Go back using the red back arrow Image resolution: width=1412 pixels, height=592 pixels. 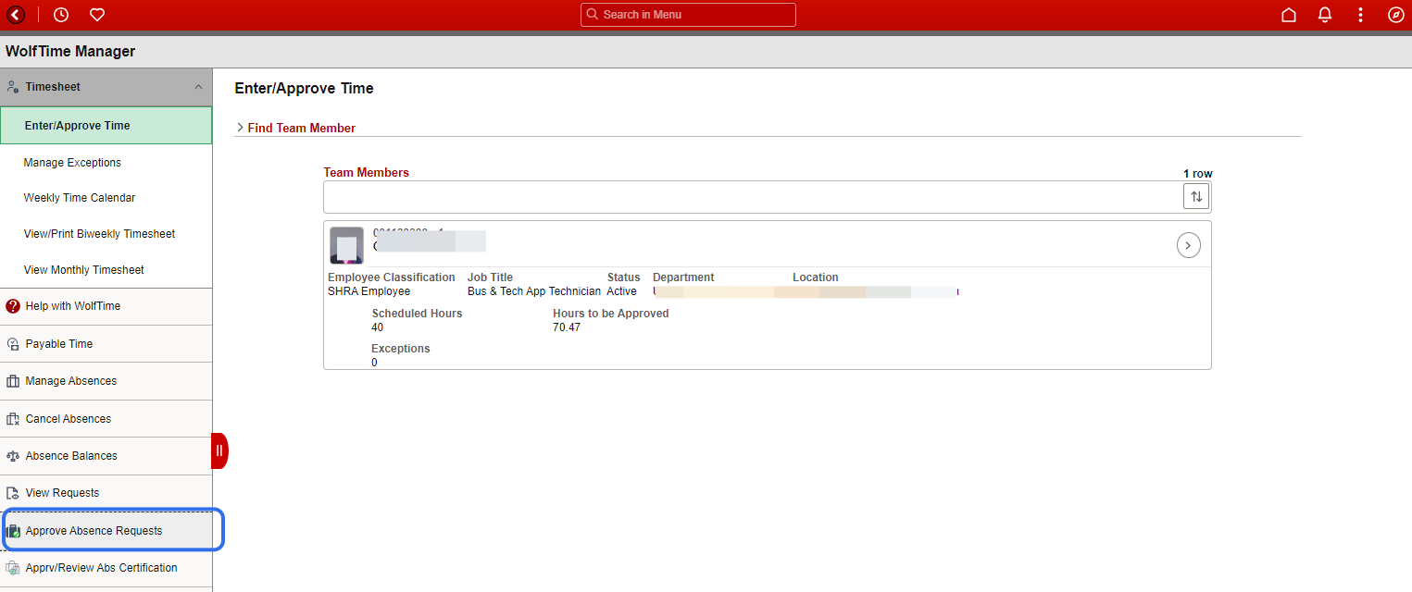click(16, 15)
